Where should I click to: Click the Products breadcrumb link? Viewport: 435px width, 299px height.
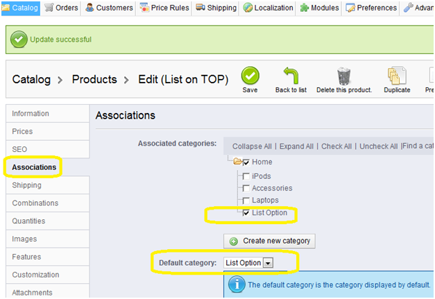(x=94, y=79)
